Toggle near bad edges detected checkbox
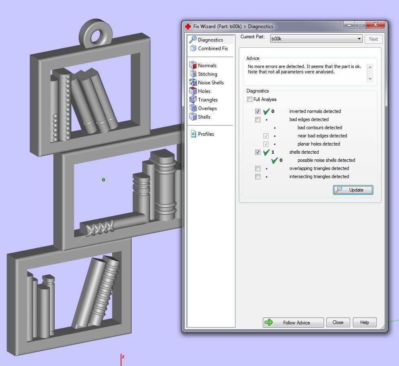 [x=266, y=136]
